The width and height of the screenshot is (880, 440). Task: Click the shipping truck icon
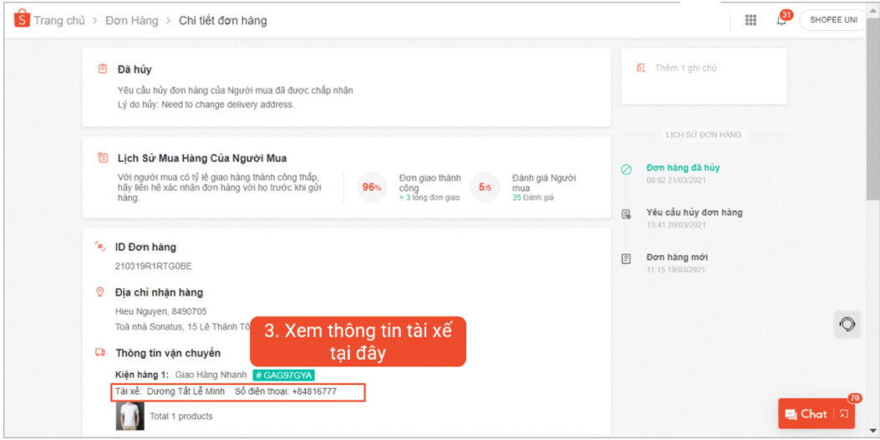101,353
